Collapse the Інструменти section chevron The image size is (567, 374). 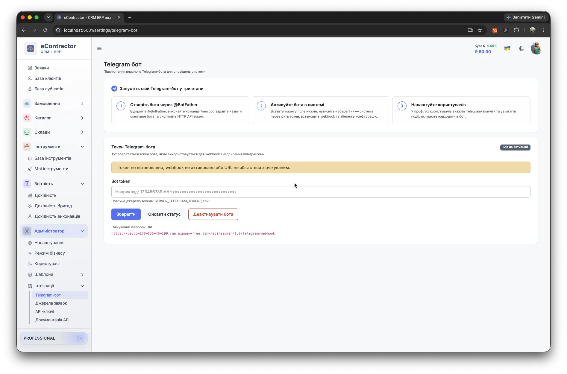82,147
